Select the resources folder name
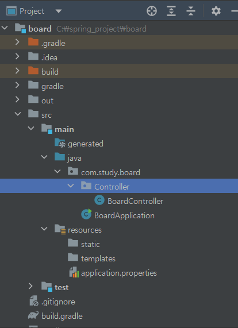 coord(85,230)
